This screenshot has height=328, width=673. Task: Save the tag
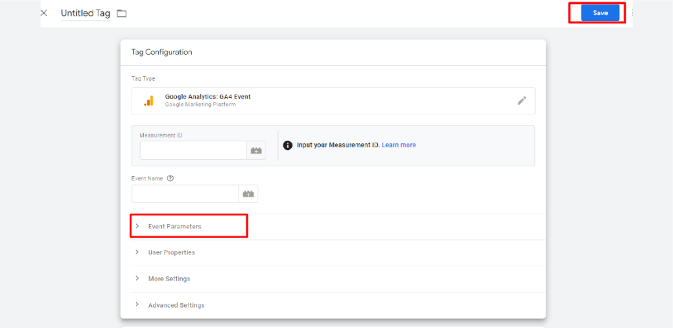(x=600, y=13)
